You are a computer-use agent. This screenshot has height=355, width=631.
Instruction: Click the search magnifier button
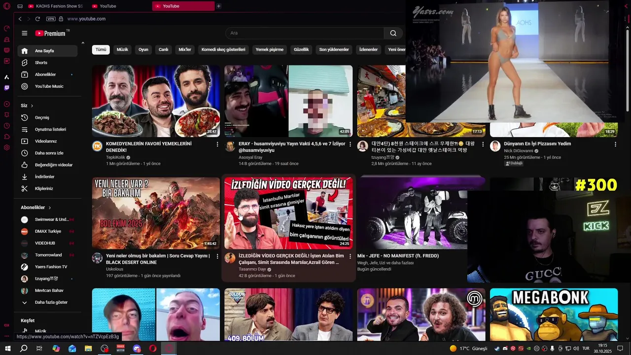click(393, 33)
